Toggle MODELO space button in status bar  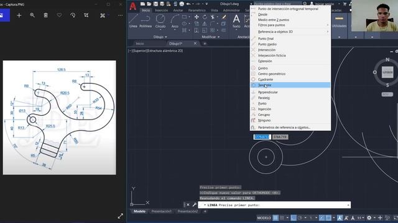(x=264, y=217)
